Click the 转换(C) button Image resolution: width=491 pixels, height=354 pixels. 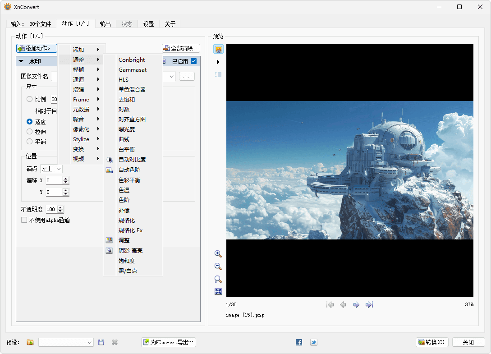(x=431, y=342)
